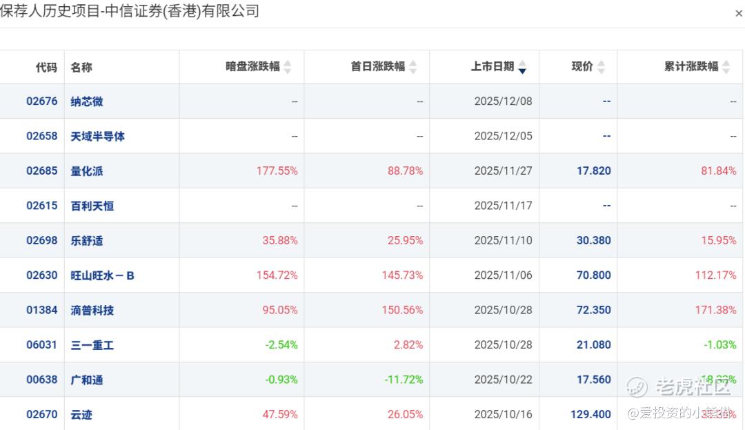Select the -2.54% grey-market value
The width and height of the screenshot is (745, 430).
coord(281,344)
